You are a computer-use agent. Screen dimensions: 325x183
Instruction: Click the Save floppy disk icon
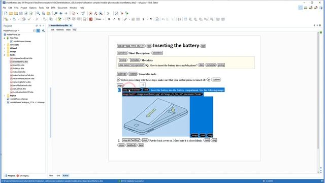pyautogui.click(x=21, y=13)
